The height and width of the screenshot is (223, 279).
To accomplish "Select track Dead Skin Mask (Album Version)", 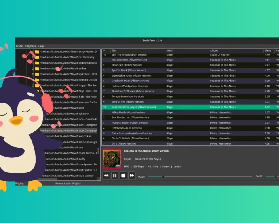I will pos(190,81).
